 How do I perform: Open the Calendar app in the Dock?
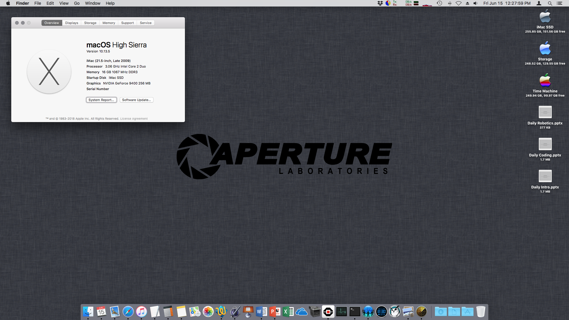[101, 312]
